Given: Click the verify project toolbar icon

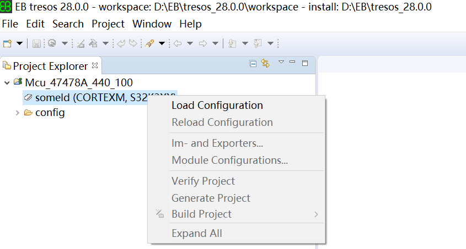Looking at the screenshot, I should click(x=81, y=44).
